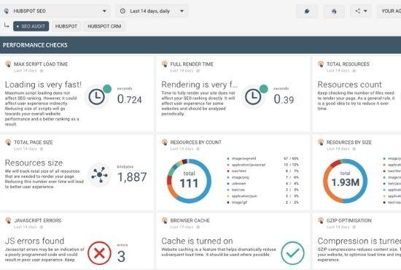Switch to the HUBSPOT CRM tab
401x270 pixels.
[104, 26]
